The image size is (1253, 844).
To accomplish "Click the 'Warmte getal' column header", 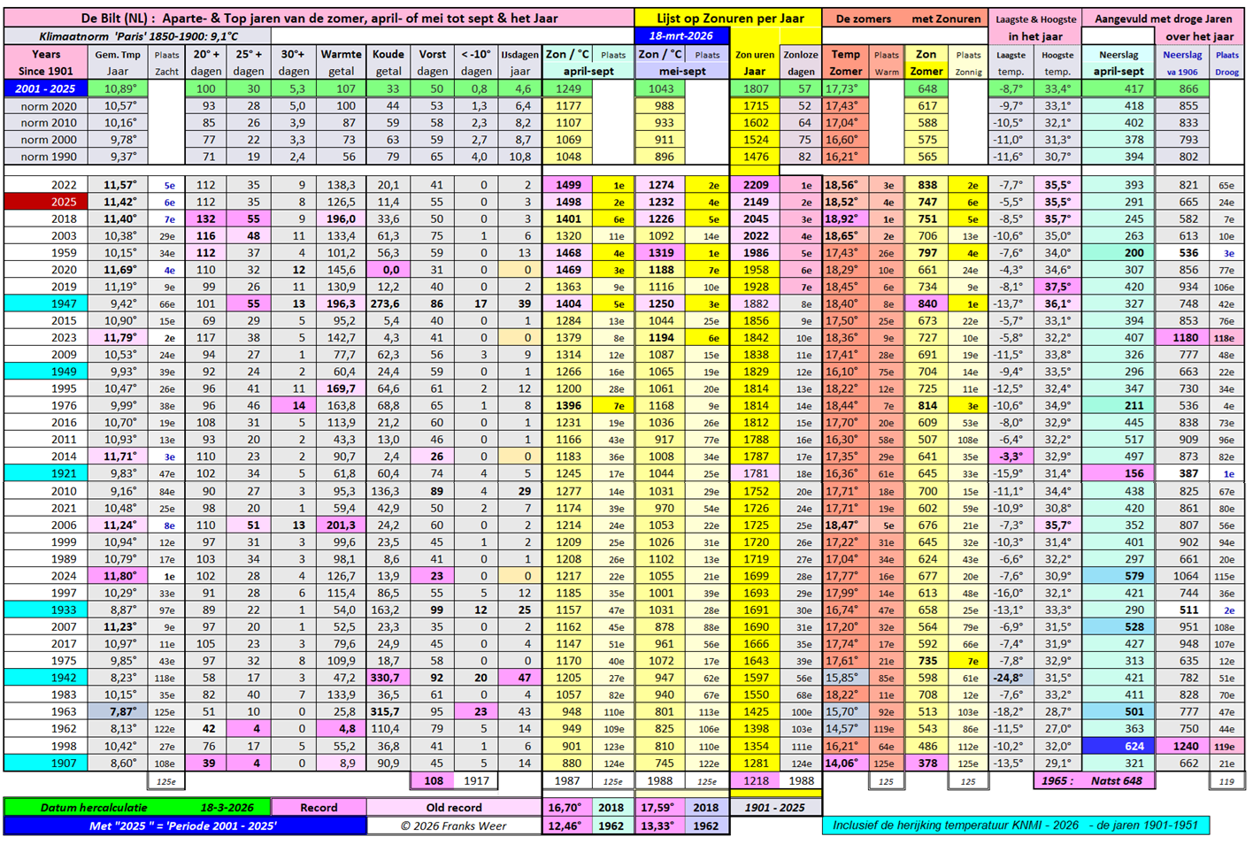I will pos(340,63).
